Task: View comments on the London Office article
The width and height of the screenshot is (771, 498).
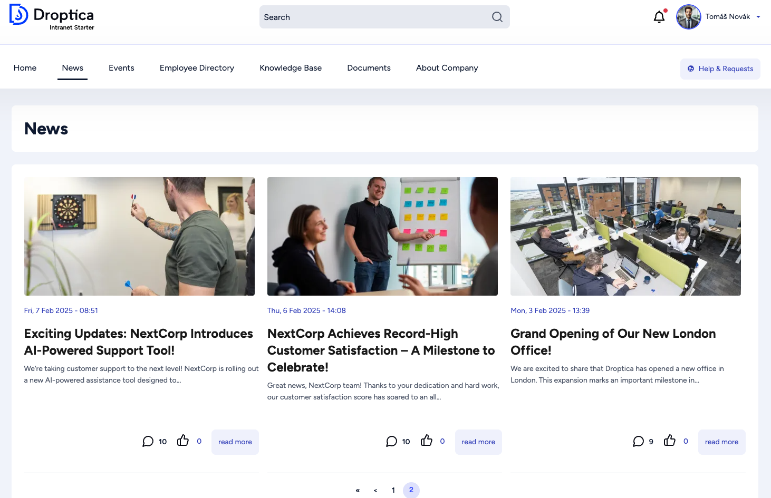Action: (638, 441)
